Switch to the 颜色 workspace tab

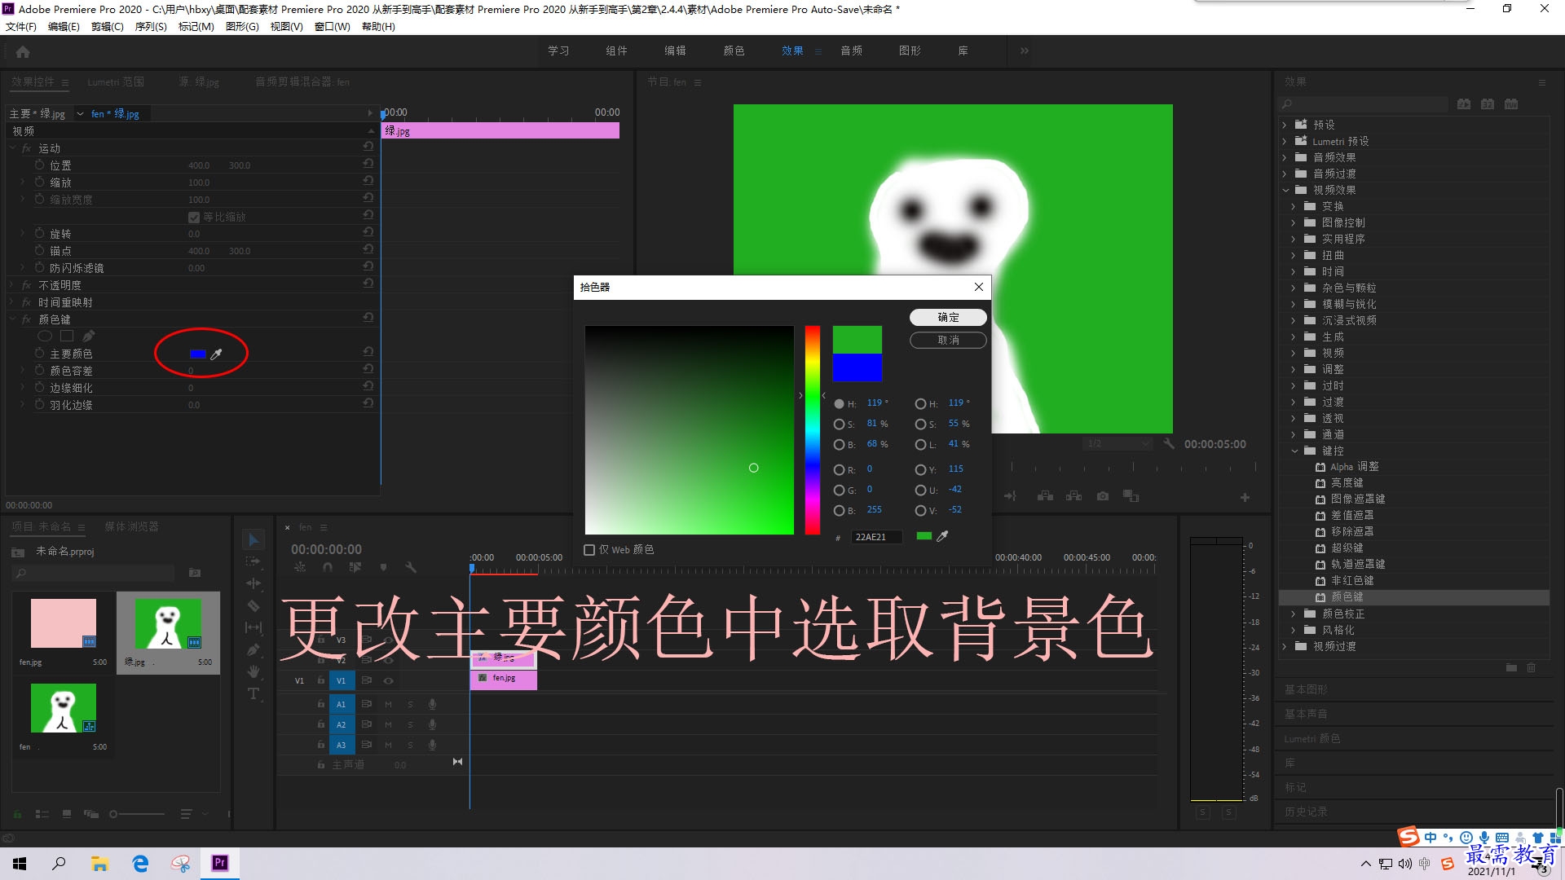(x=734, y=51)
